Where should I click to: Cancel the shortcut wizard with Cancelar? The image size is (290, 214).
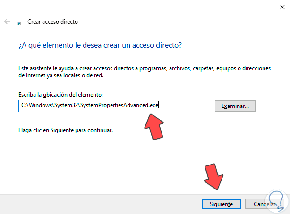click(x=260, y=204)
